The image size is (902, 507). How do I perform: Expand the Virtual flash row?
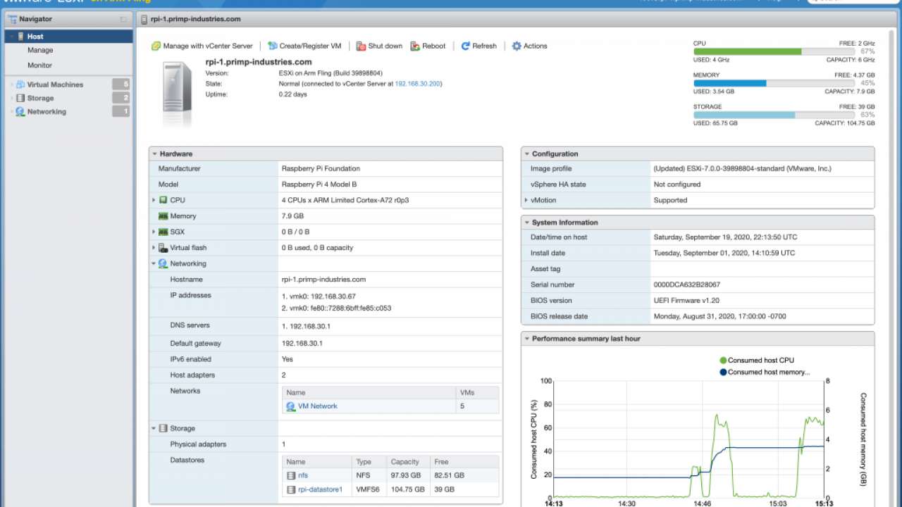[154, 248]
